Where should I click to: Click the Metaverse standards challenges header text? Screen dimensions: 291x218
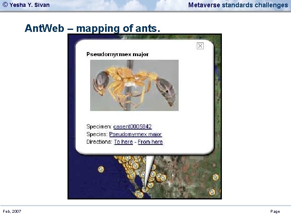[x=238, y=5]
